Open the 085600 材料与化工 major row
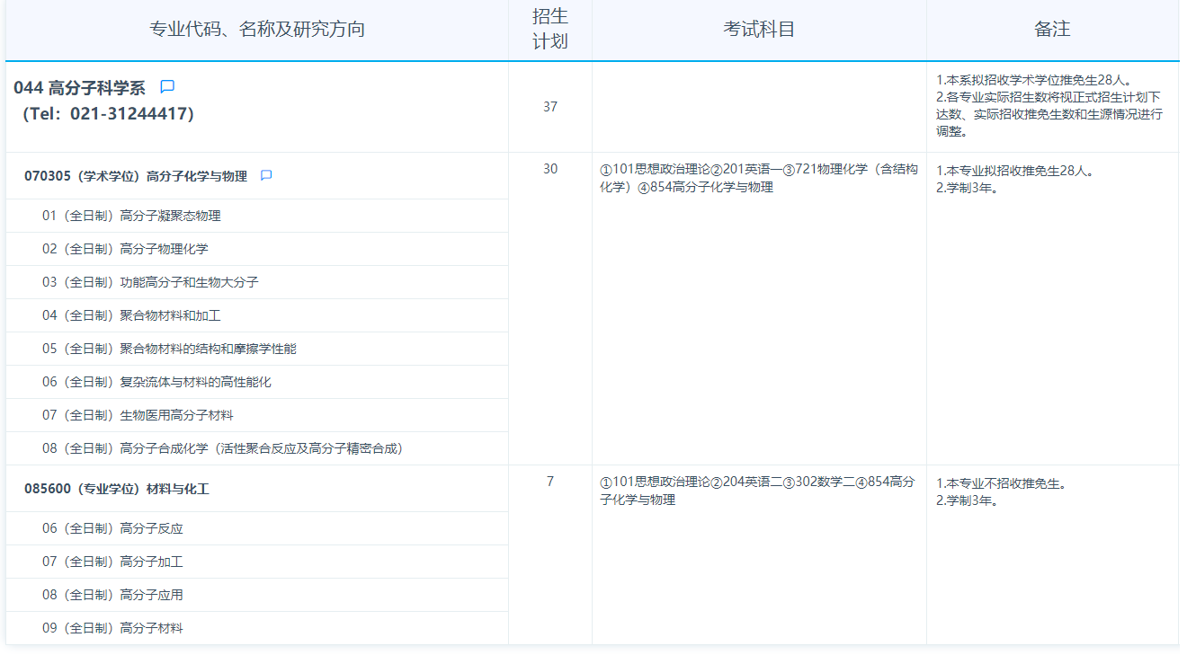Viewport: 1187px width, 655px height. click(117, 490)
